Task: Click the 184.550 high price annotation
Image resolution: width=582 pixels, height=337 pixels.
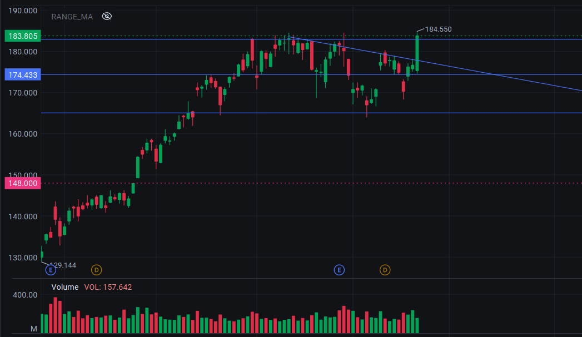Action: 438,29
